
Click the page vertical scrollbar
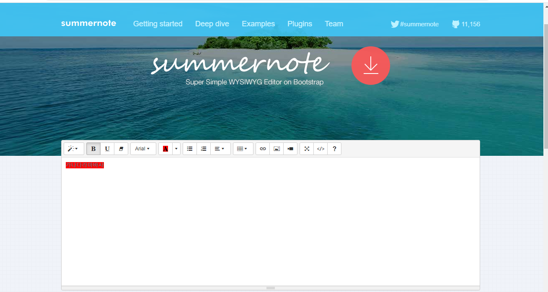[x=545, y=86]
